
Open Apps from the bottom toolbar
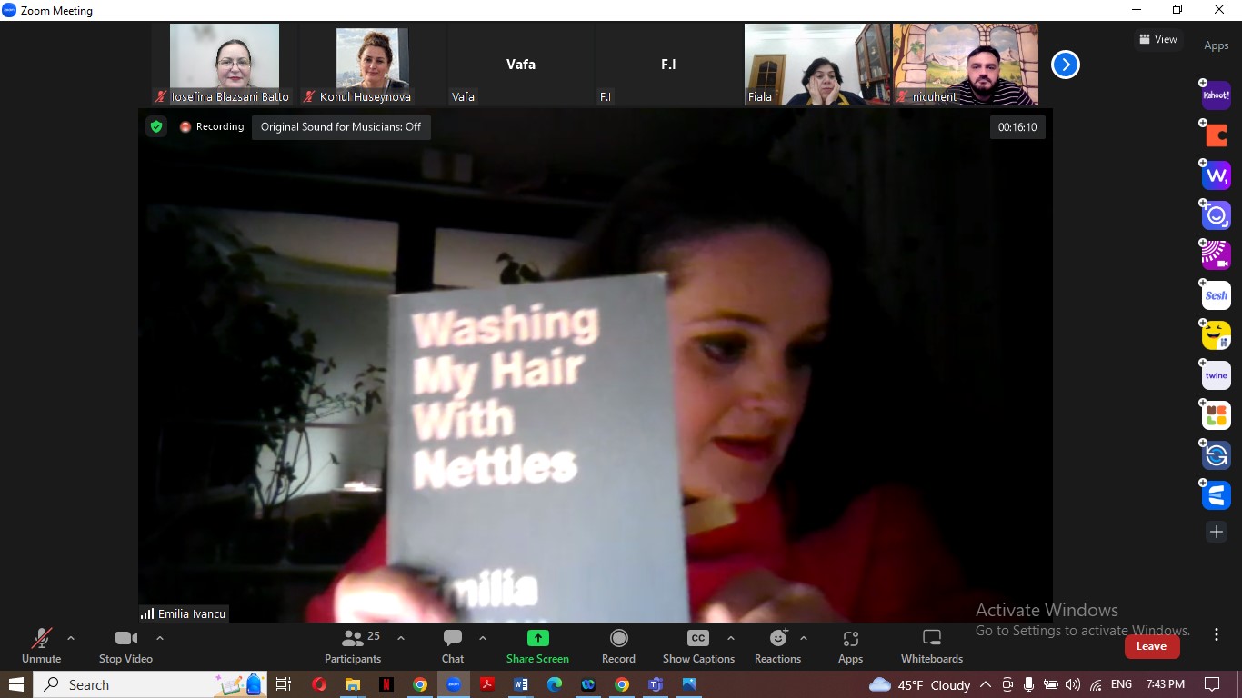pos(850,646)
